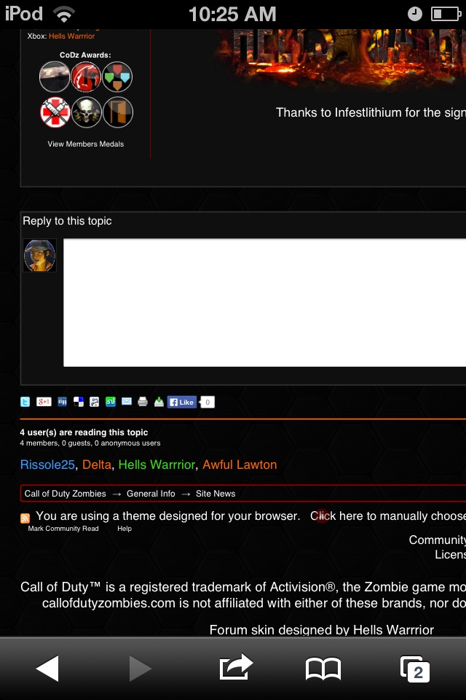Image resolution: width=466 pixels, height=700 pixels.
Task: Go forward with Safari forward arrow
Action: tap(140, 669)
